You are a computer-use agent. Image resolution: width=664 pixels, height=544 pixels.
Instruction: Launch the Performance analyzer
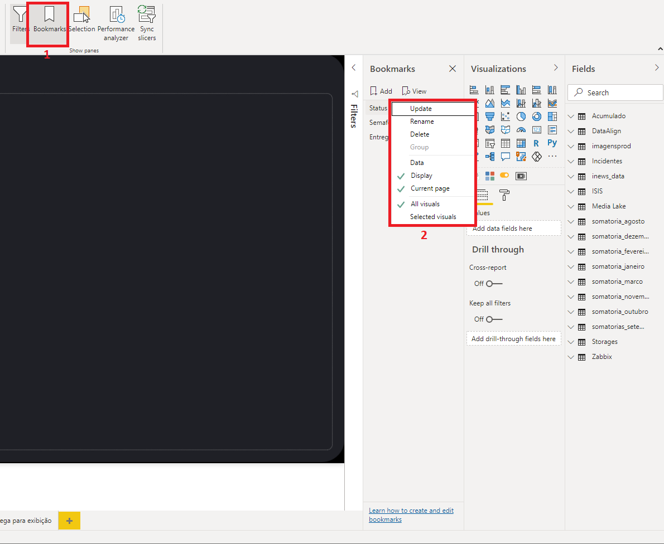[116, 24]
